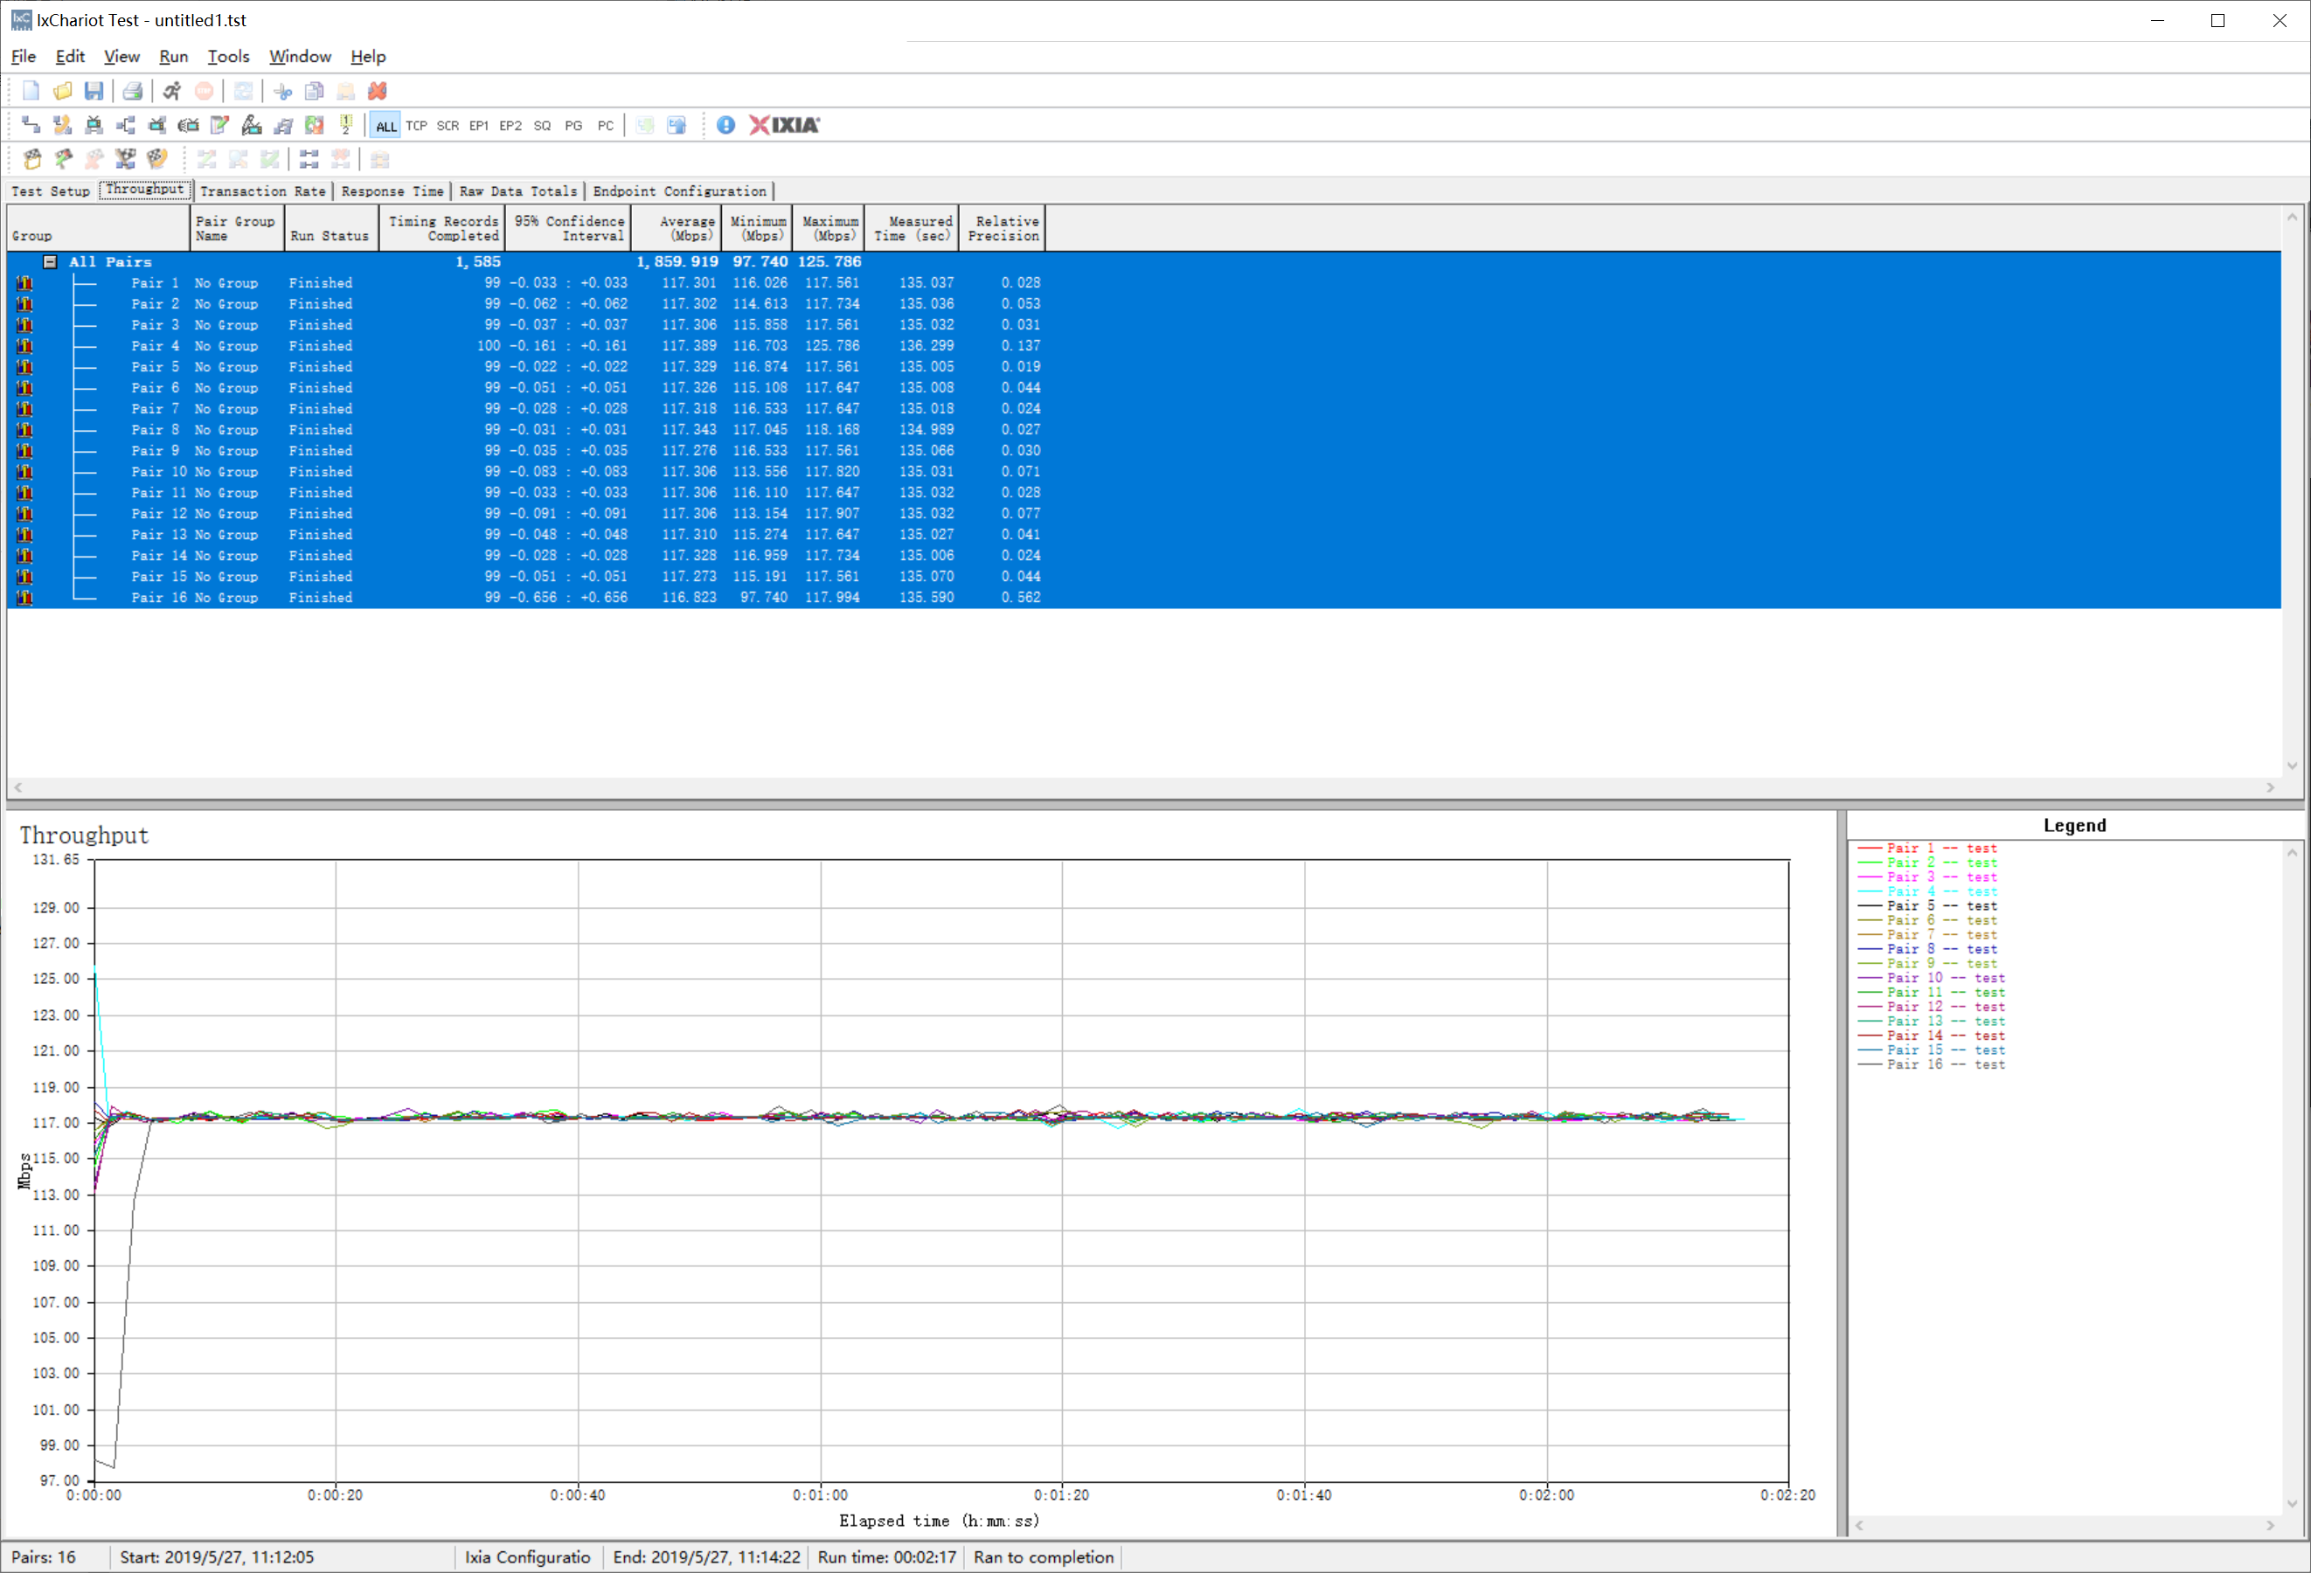Expand the All Pairs group row

point(47,260)
